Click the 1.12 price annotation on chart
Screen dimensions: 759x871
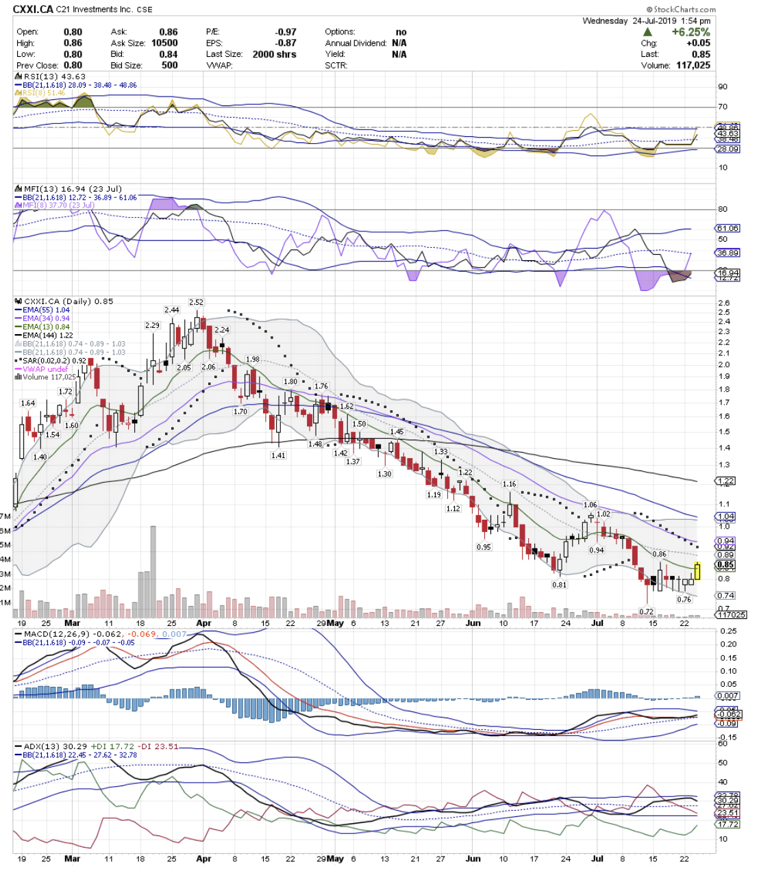pyautogui.click(x=453, y=509)
